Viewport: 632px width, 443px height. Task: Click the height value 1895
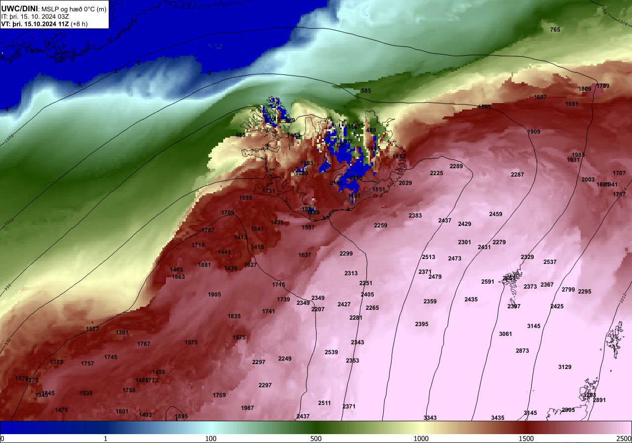(181, 416)
